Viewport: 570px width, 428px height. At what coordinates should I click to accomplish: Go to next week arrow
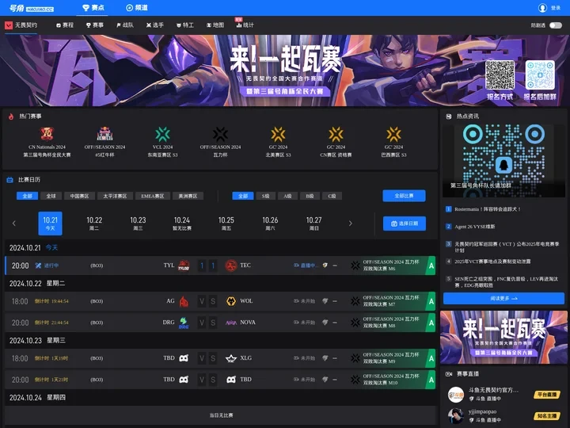(351, 223)
